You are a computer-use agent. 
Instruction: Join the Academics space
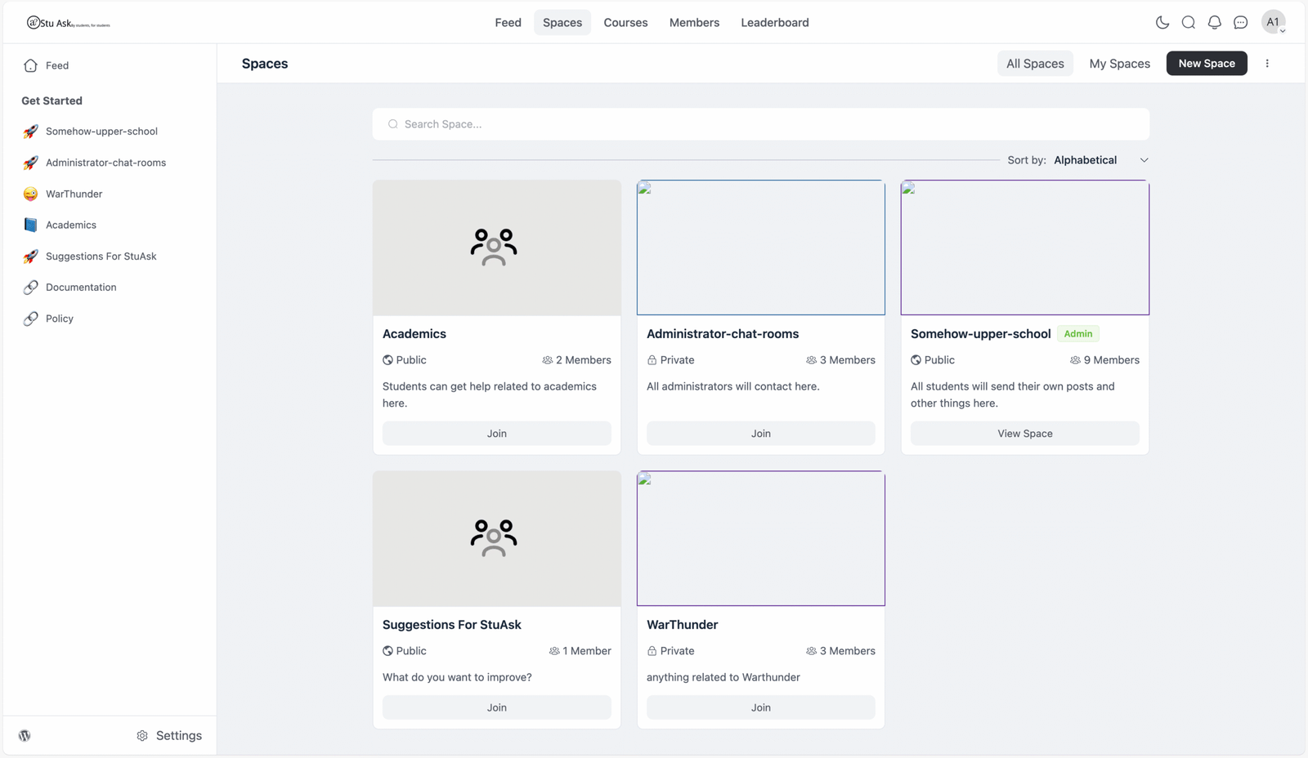[496, 434]
